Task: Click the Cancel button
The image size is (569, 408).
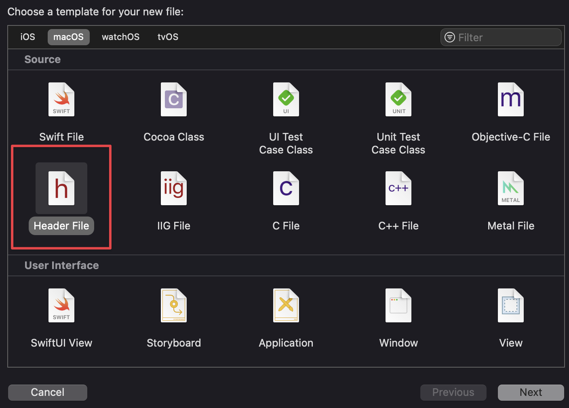Action: click(x=48, y=392)
